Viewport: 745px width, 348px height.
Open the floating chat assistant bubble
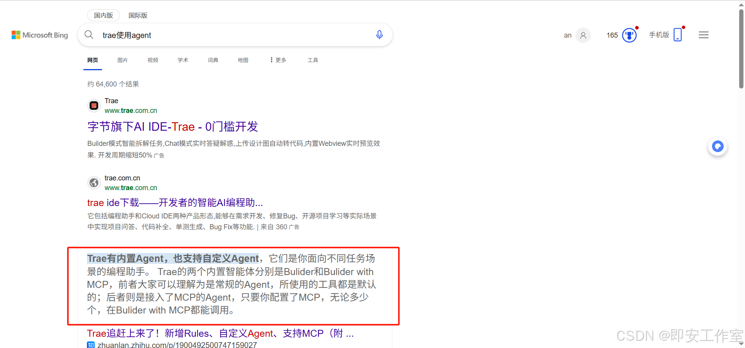(x=718, y=146)
